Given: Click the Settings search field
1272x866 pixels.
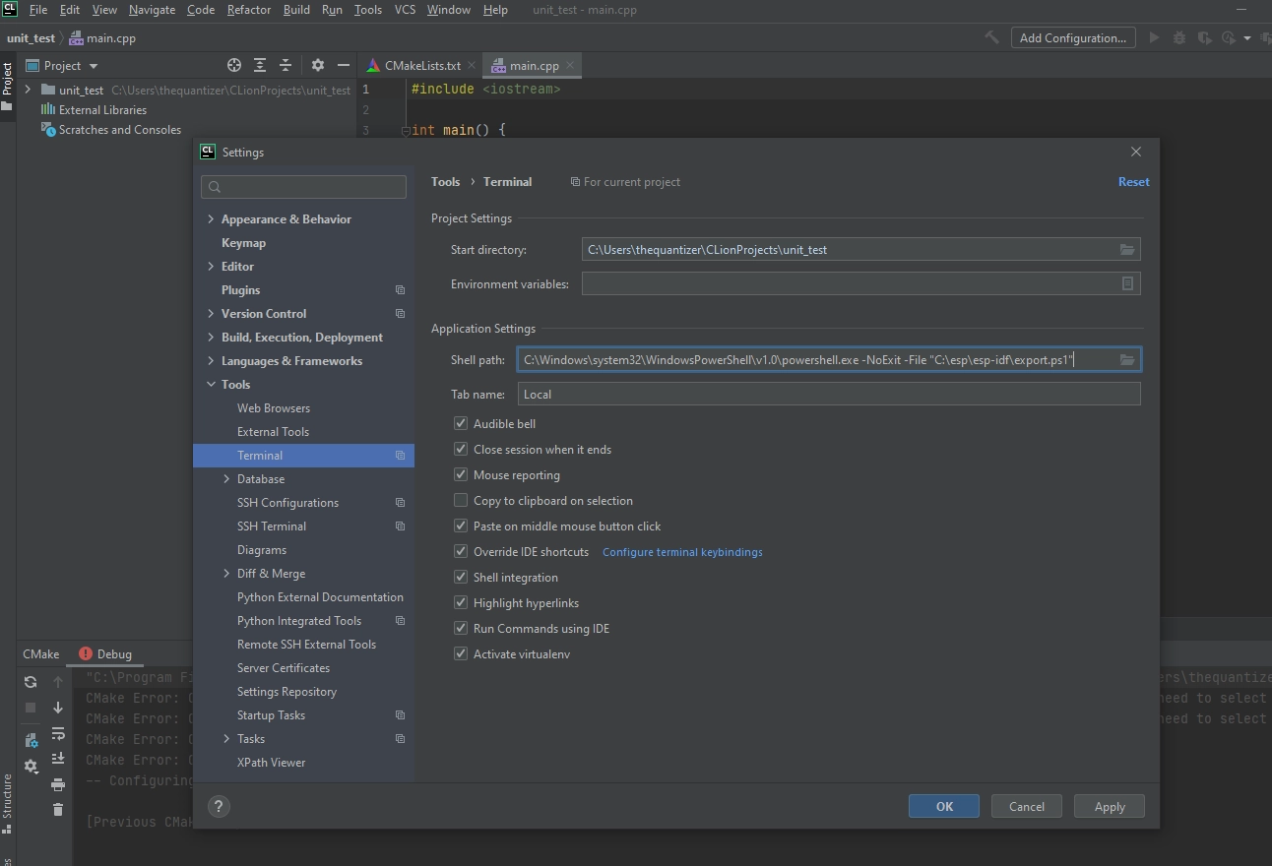Looking at the screenshot, I should [303, 186].
